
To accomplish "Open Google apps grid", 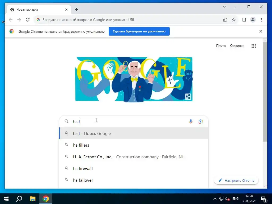I will click(254, 46).
